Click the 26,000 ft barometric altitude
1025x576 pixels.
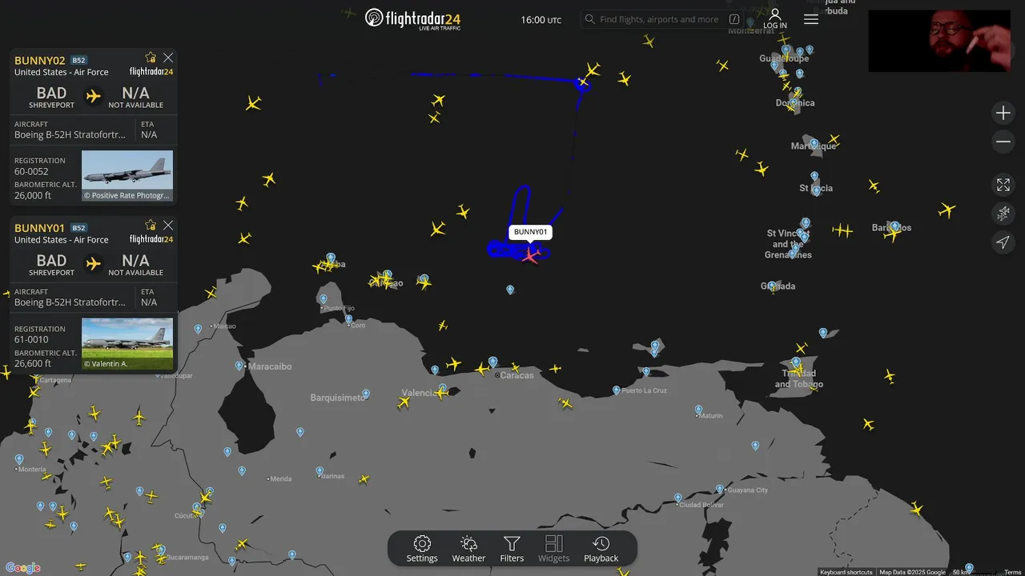pos(33,195)
